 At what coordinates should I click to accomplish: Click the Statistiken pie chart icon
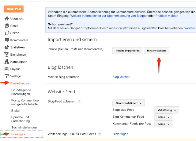pyautogui.click(x=7, y=47)
